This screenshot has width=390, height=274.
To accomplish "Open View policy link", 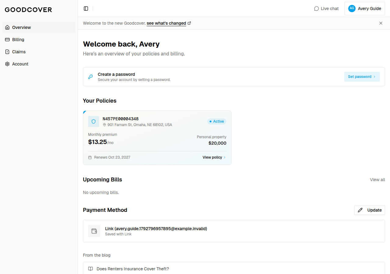I will pos(214,157).
